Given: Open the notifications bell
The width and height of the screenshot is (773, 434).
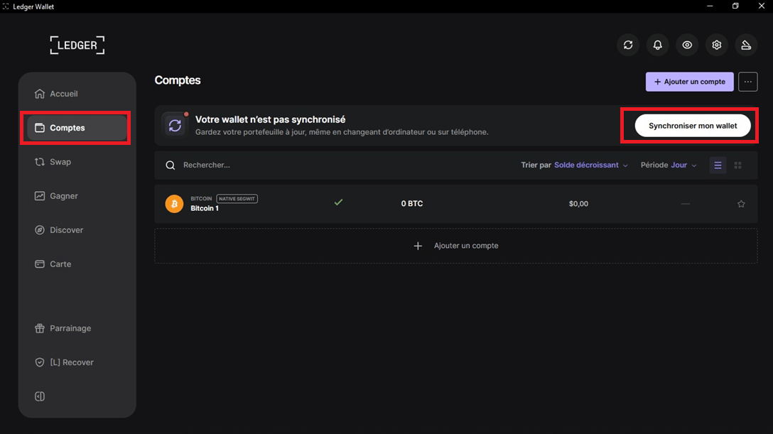Looking at the screenshot, I should tap(658, 45).
